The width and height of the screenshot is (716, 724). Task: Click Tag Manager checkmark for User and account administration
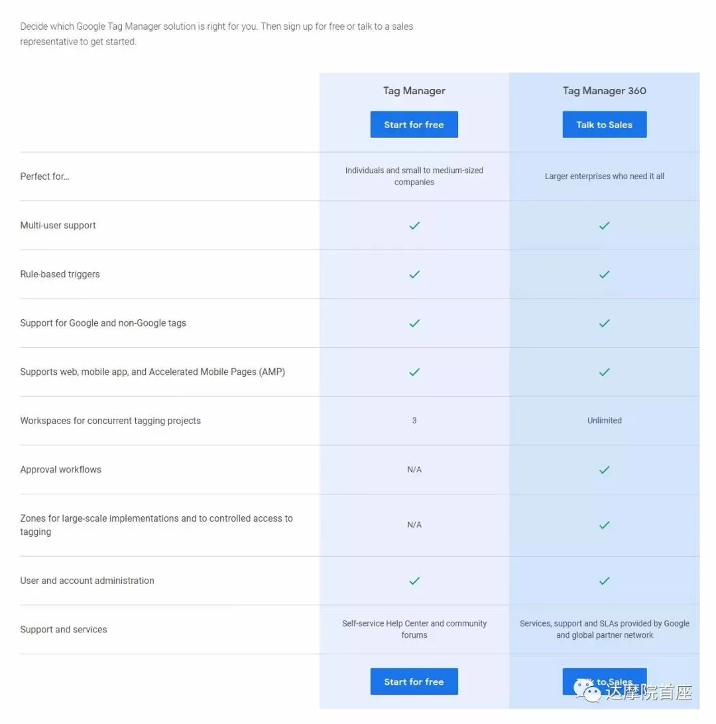414,581
